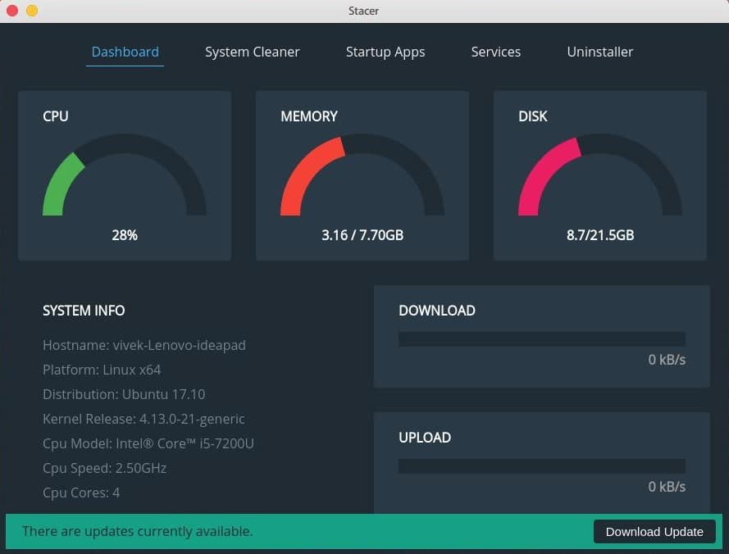Click the UPLOAD panel heading
The width and height of the screenshot is (729, 554).
(425, 438)
